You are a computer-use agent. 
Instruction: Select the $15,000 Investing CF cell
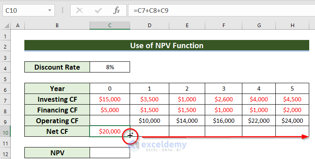[x=110, y=99]
